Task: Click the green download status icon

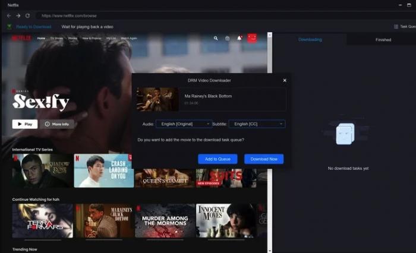Action: (10, 27)
